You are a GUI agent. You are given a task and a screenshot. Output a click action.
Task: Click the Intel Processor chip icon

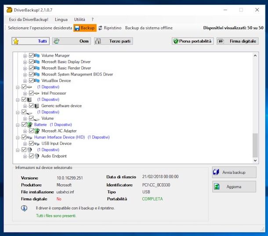pyautogui.click(x=37, y=93)
